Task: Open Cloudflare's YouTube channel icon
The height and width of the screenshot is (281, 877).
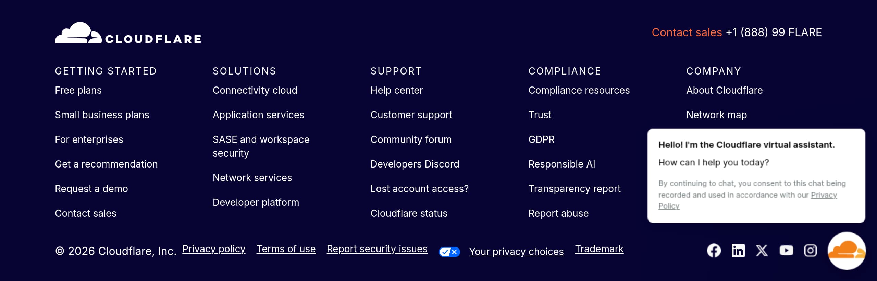Action: click(x=786, y=250)
